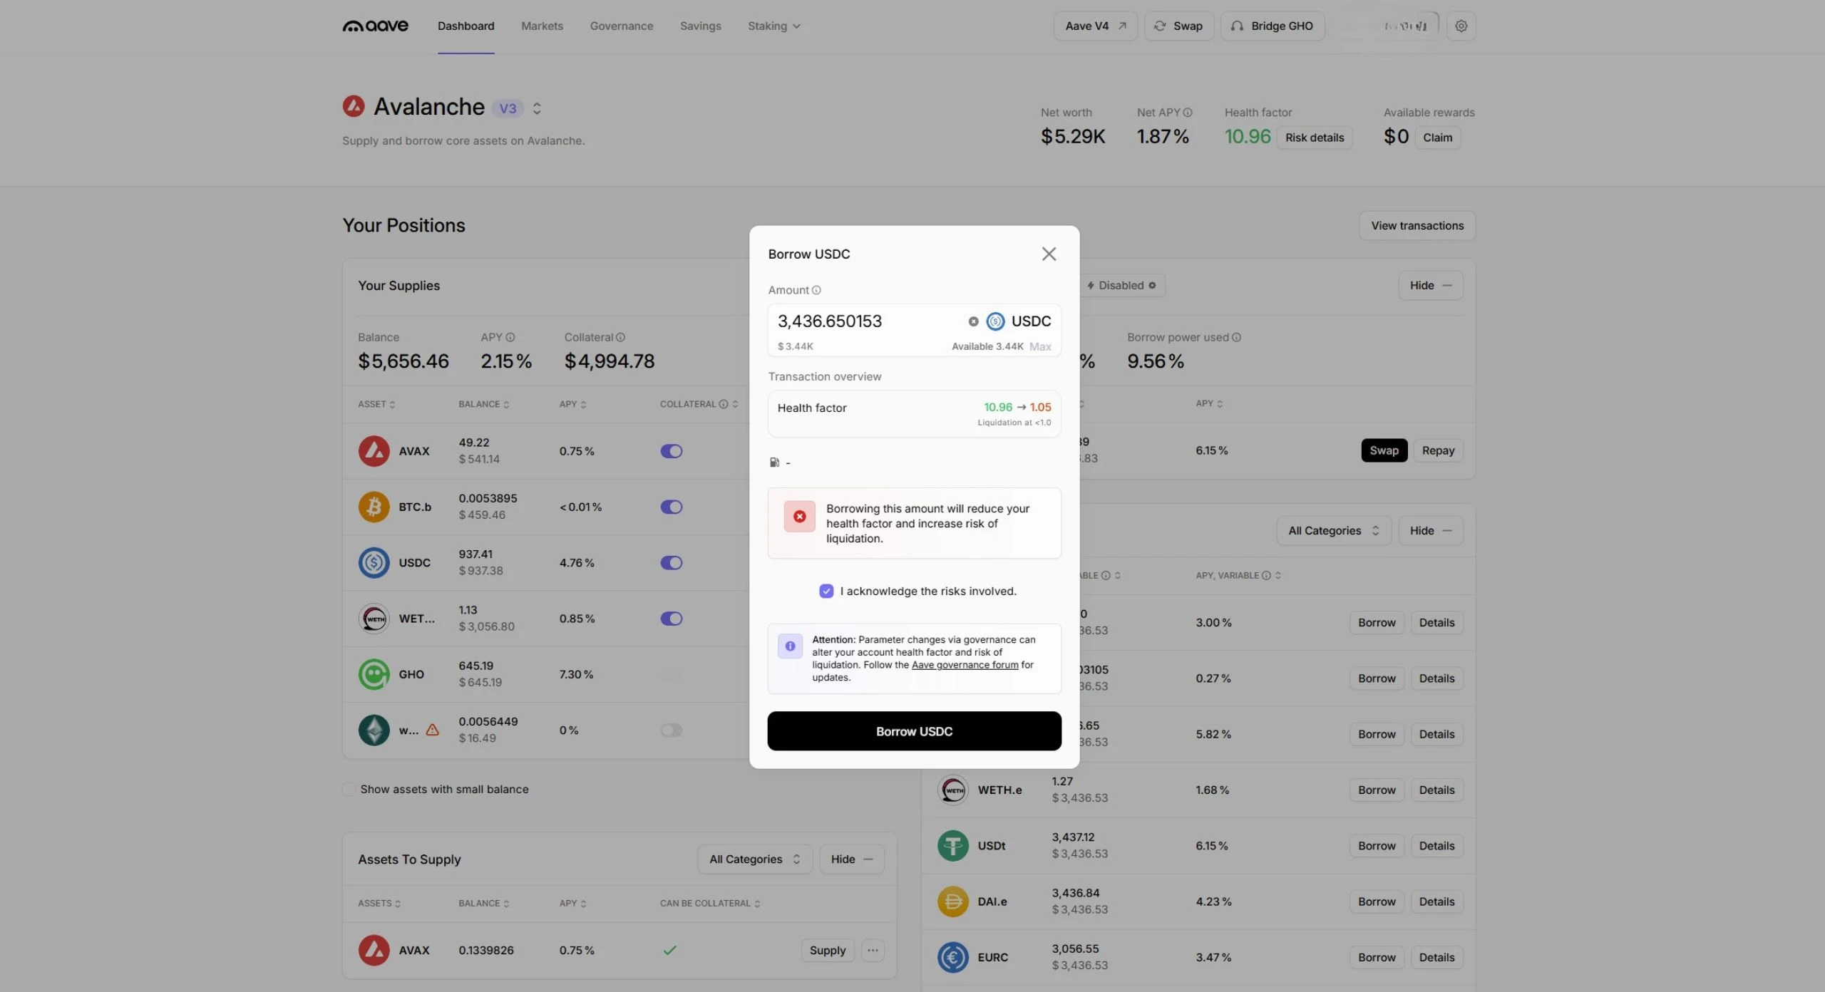This screenshot has height=992, width=1825.
Task: Check Show assets with small balance
Action: [349, 789]
